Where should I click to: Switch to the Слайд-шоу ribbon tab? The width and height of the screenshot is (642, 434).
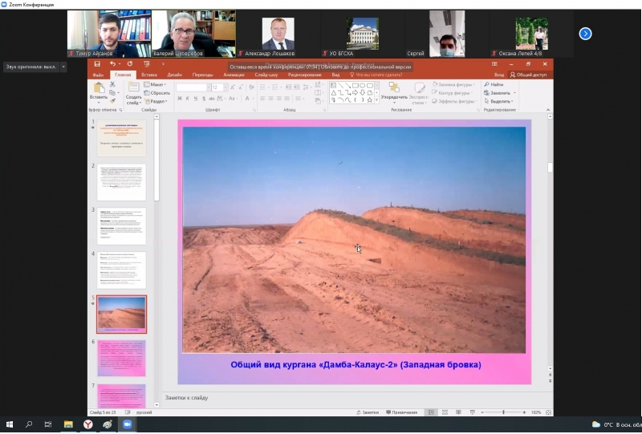point(266,75)
